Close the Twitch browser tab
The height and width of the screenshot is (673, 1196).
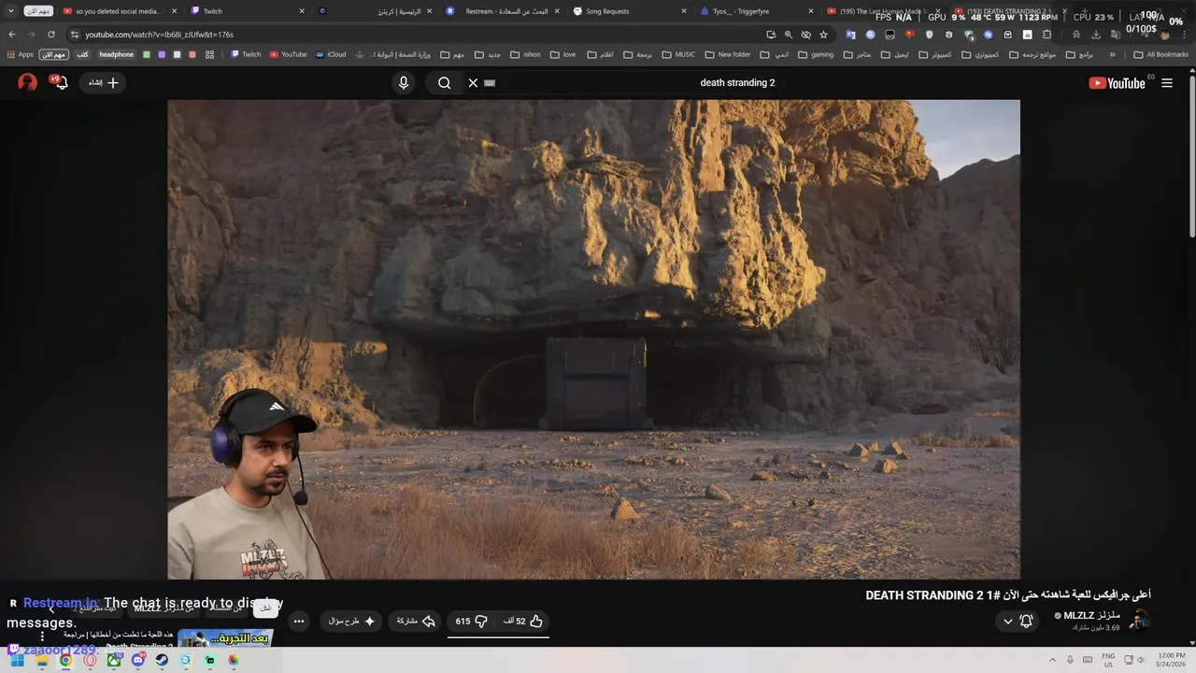click(x=301, y=11)
